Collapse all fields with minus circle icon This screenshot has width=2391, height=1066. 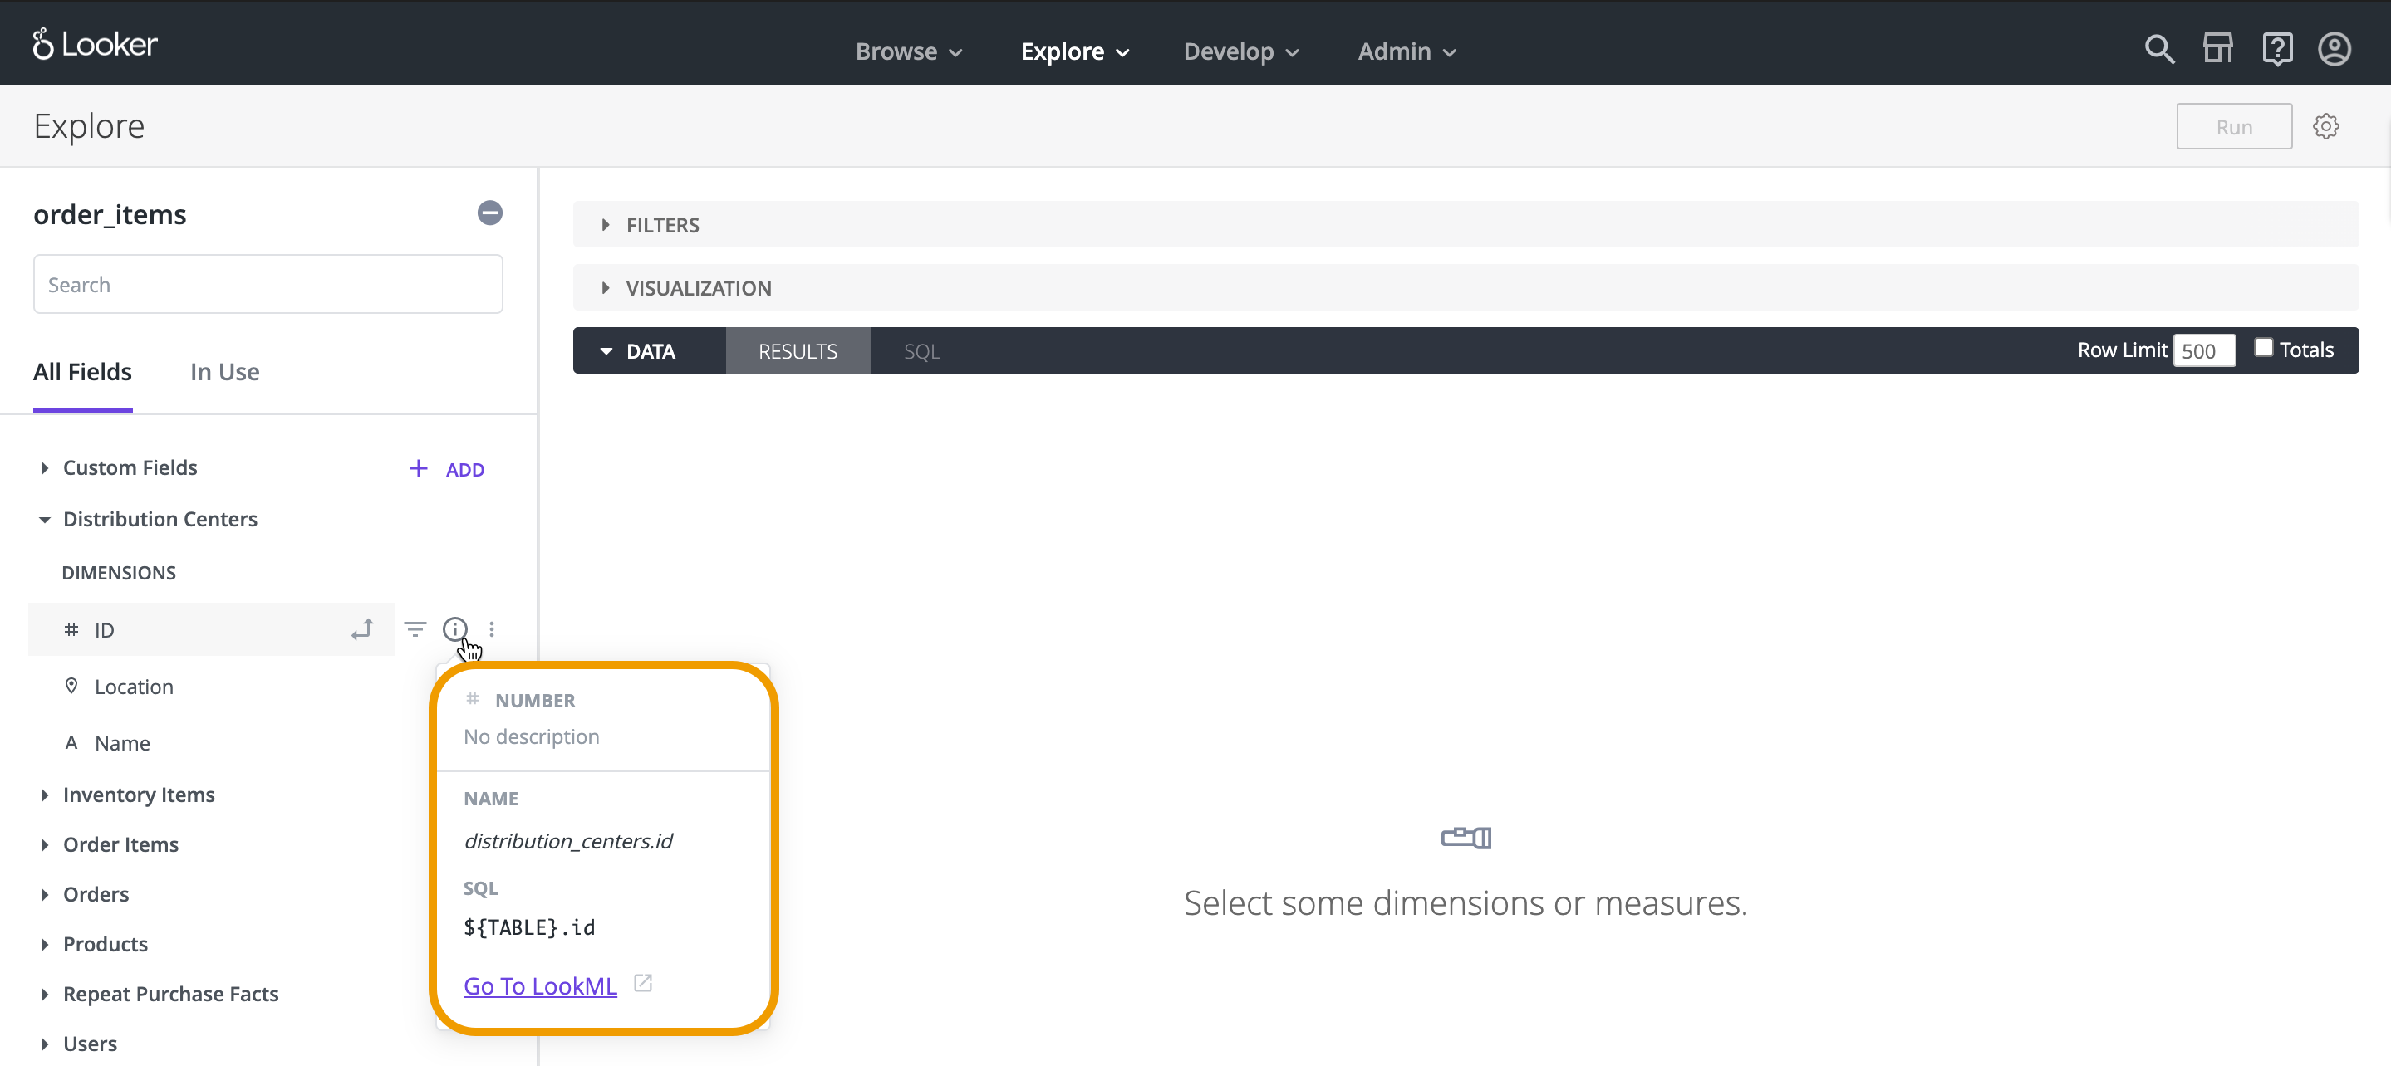coord(490,213)
